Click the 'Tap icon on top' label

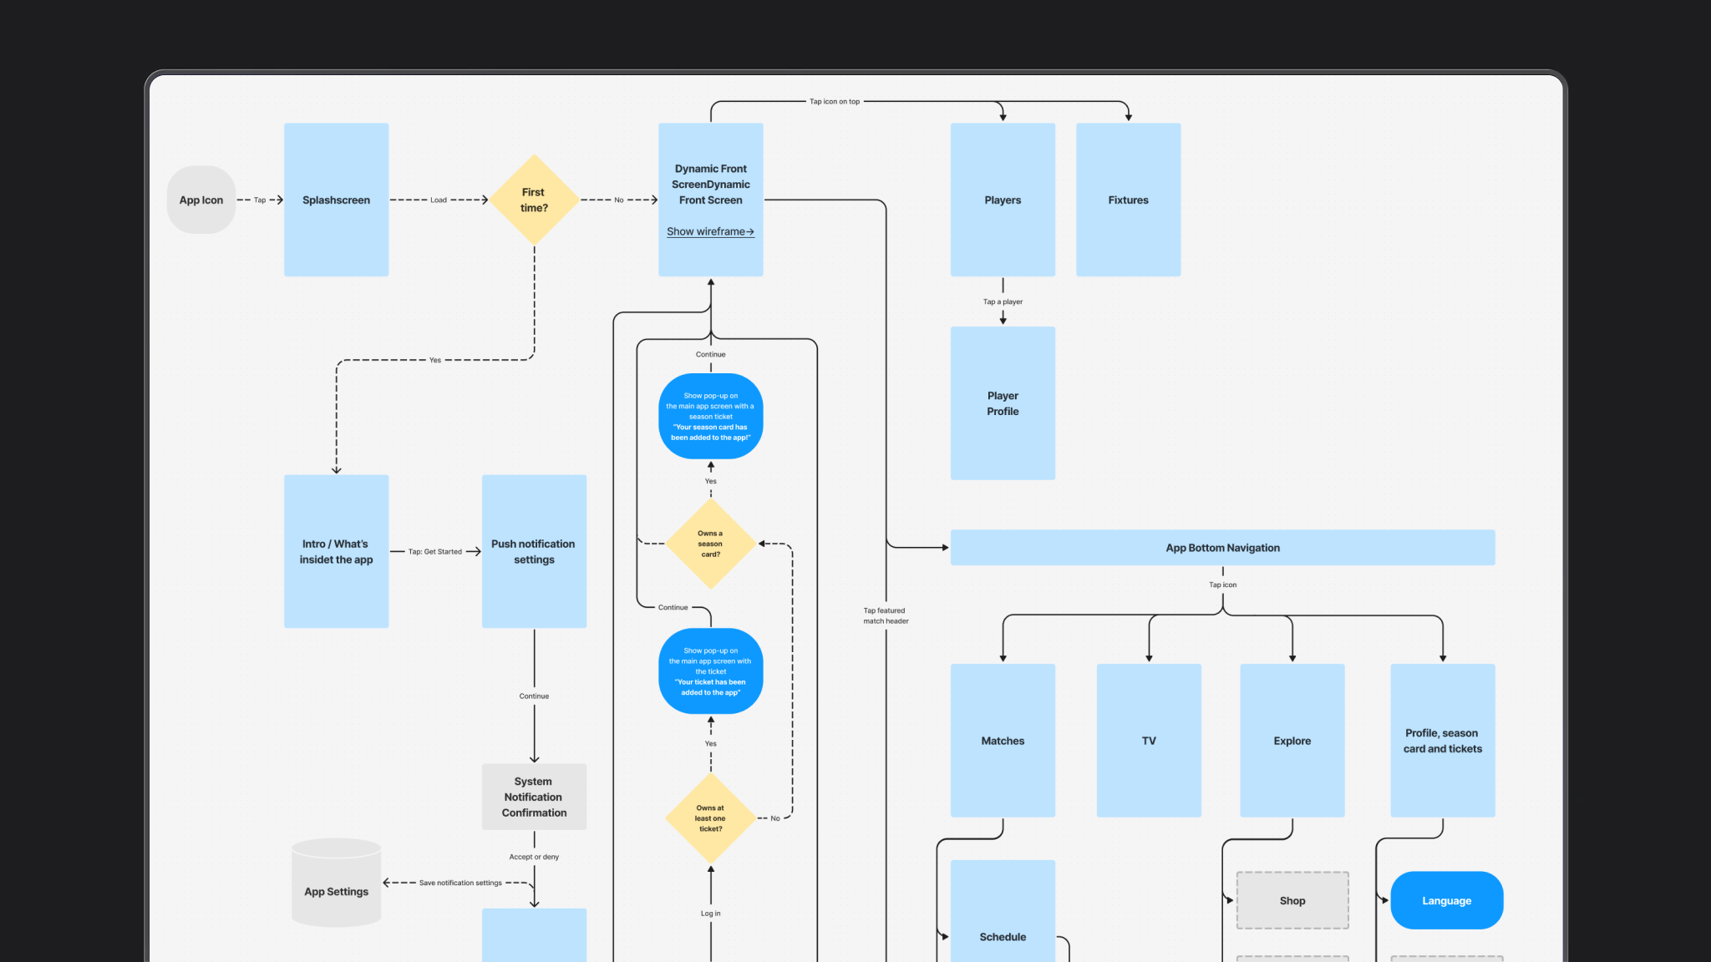pos(834,102)
